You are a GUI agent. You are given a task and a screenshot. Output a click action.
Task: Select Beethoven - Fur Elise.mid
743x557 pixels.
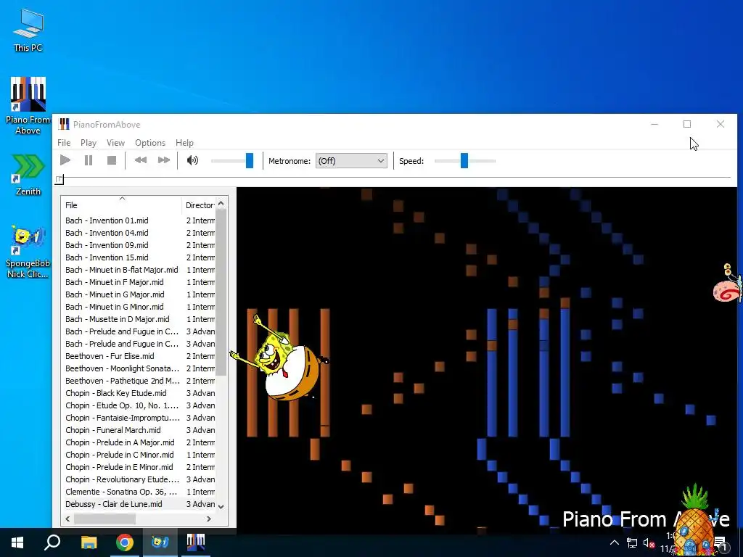coord(110,355)
